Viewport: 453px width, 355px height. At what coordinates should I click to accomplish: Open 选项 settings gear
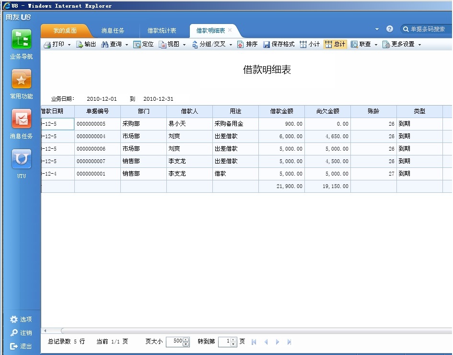[x=21, y=319]
